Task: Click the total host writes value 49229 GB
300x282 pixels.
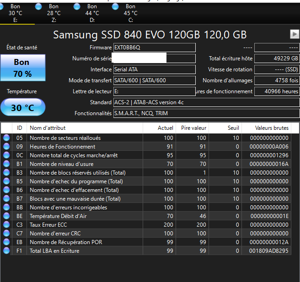Action: coord(277,59)
